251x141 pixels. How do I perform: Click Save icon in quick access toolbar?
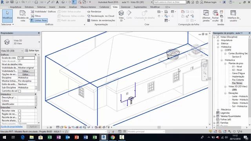(12, 2)
